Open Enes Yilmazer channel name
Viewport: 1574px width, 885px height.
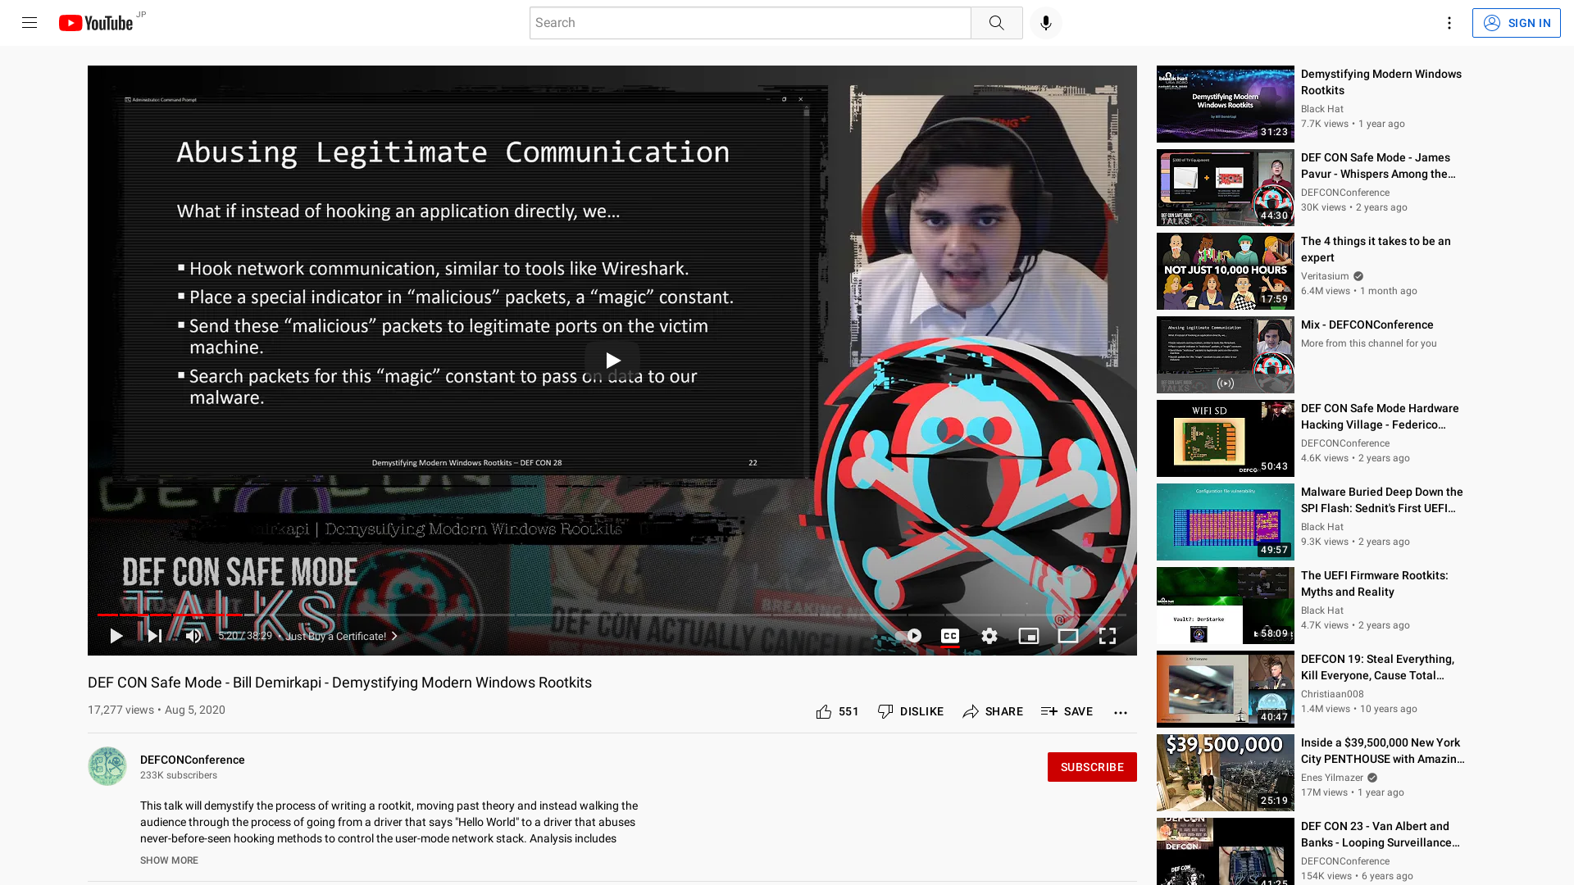pos(1332,778)
